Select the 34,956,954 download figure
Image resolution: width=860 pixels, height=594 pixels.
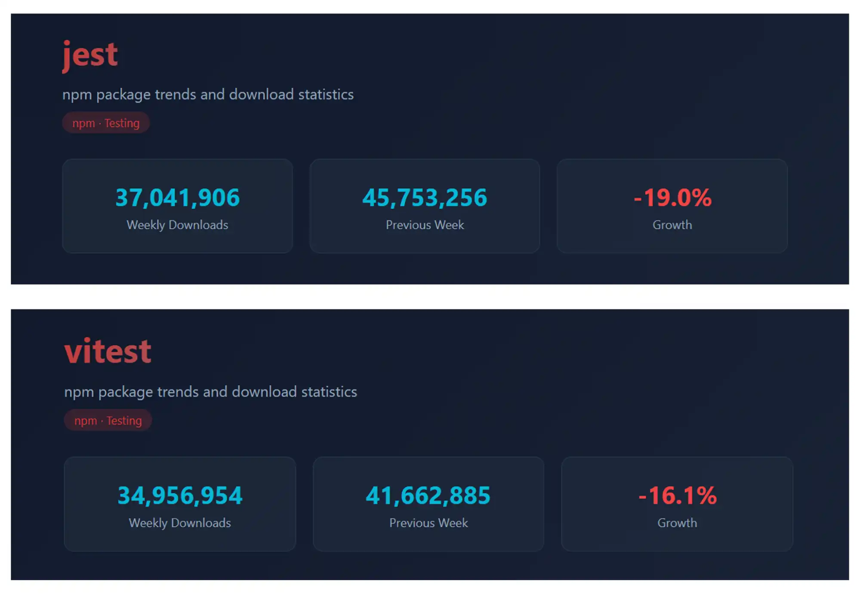[x=180, y=495]
